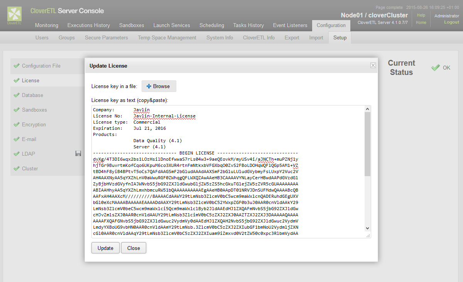Click the Home link
This screenshot has width=463, height=282.
pos(421,22)
